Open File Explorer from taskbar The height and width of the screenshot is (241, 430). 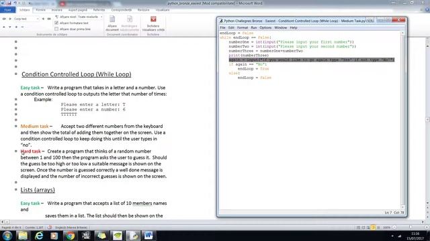click(x=23, y=236)
